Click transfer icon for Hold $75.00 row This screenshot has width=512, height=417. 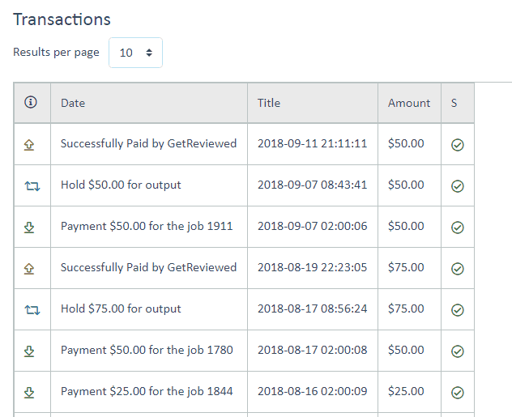click(32, 309)
